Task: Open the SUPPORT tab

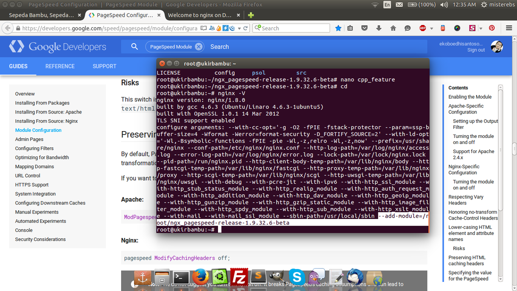Action: [x=104, y=66]
